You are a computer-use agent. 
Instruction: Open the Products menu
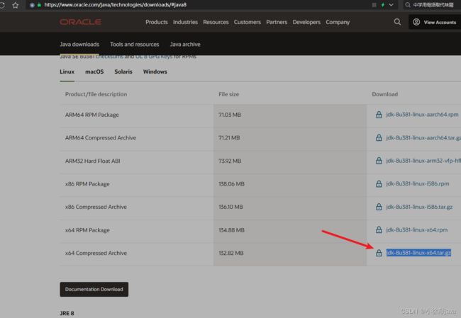[x=157, y=22]
